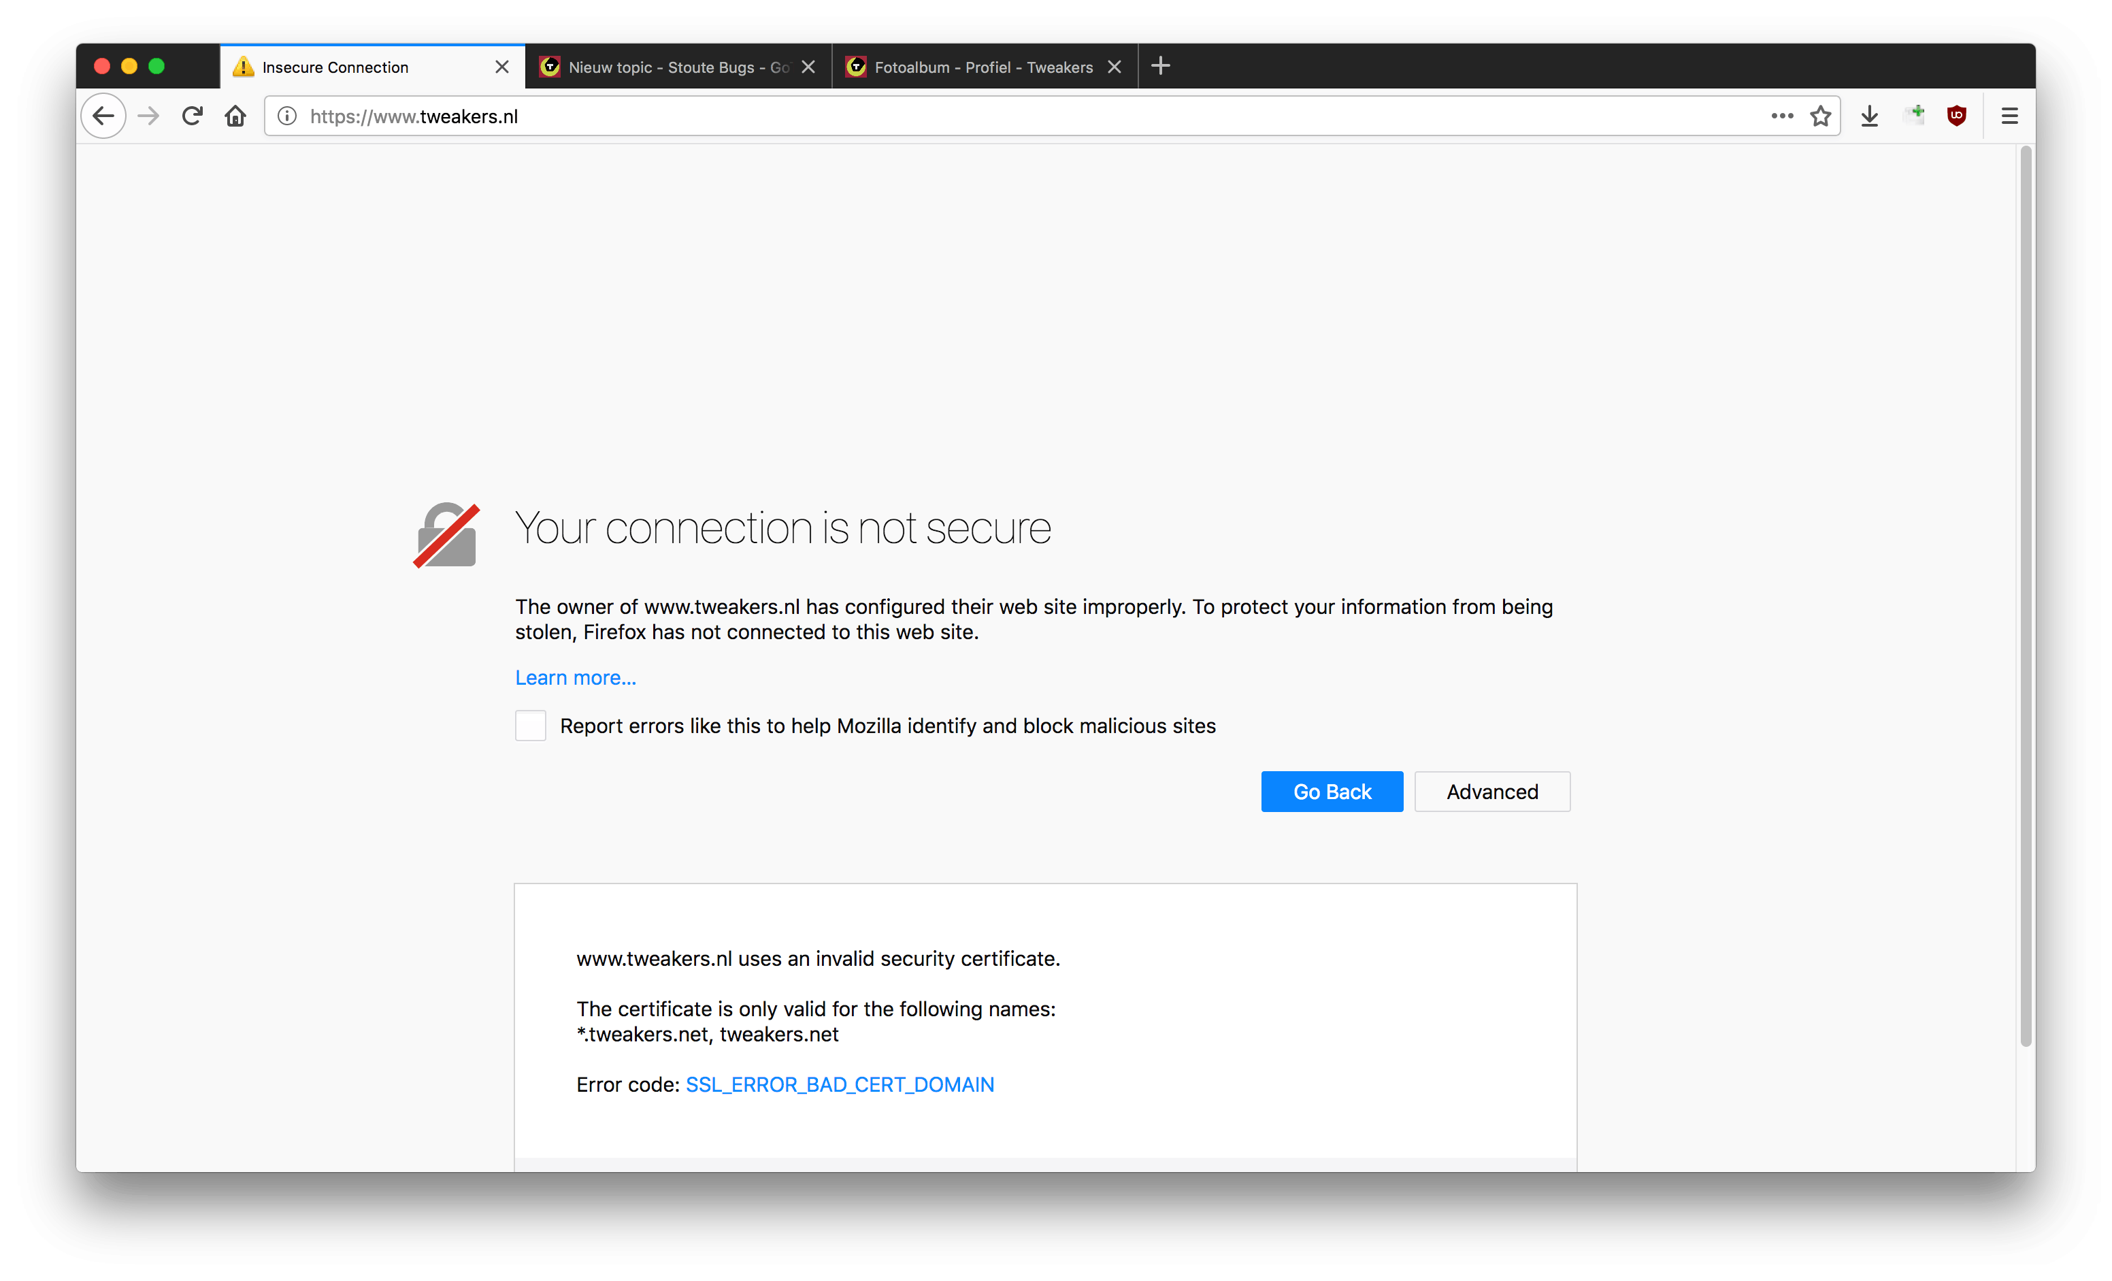Click the green plus extension icon
Screen dimensions: 2112x1281
pos(1914,114)
